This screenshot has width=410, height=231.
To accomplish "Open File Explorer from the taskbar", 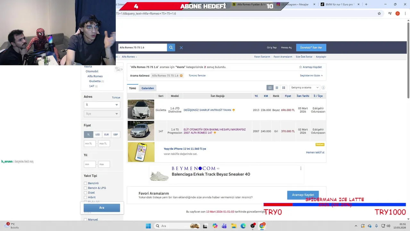I will [x=234, y=226].
